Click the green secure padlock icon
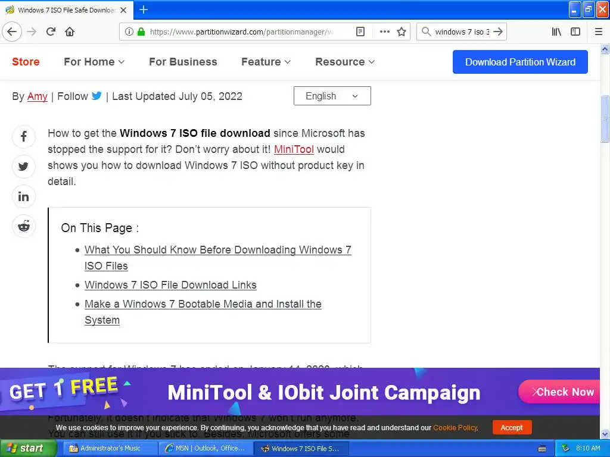 click(x=141, y=32)
